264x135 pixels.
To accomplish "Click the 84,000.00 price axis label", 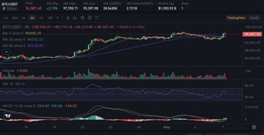I will point(252,58).
